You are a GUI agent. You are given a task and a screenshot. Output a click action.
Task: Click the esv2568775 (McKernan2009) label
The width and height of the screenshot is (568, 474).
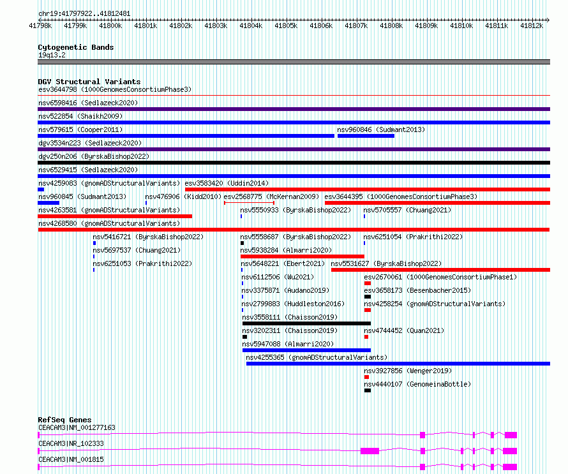pos(271,196)
